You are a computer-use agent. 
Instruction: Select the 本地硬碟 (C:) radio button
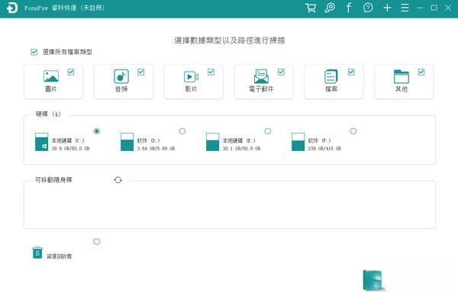point(97,131)
